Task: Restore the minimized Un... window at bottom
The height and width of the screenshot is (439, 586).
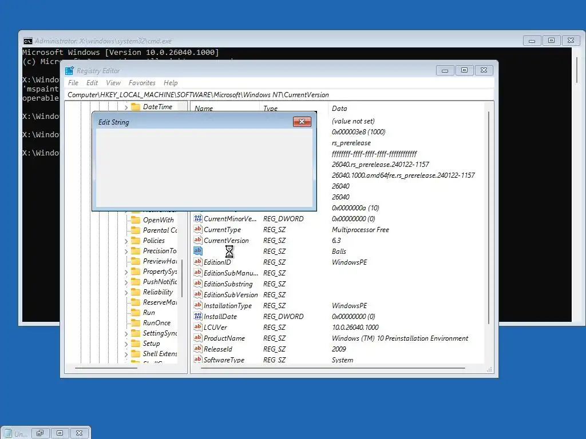Action: (x=40, y=433)
